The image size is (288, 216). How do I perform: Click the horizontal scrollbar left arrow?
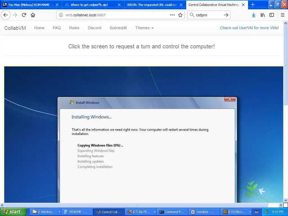pyautogui.click(x=2, y=205)
